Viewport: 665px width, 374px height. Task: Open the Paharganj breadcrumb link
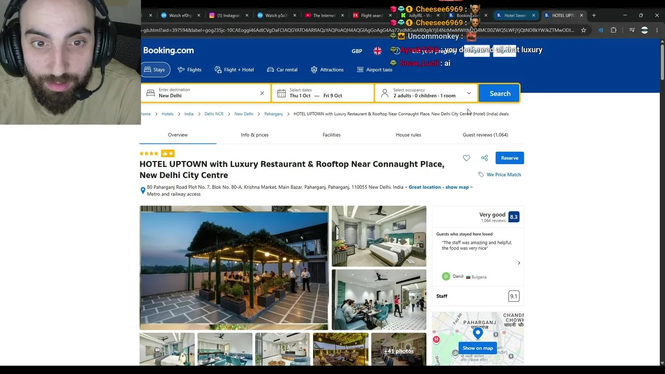tap(273, 114)
